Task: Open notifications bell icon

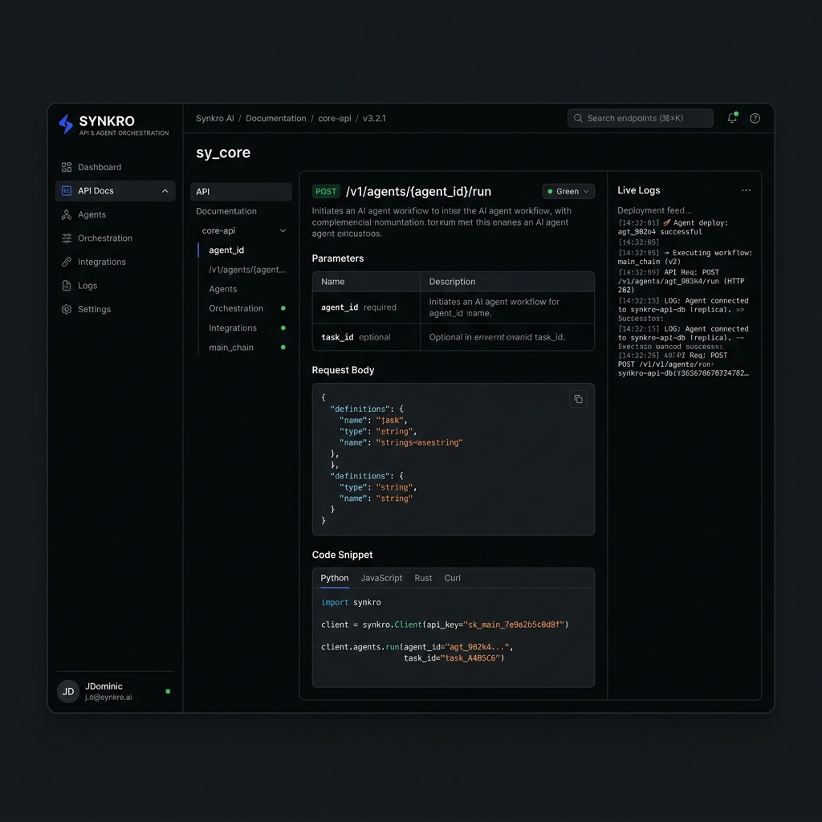Action: 732,118
